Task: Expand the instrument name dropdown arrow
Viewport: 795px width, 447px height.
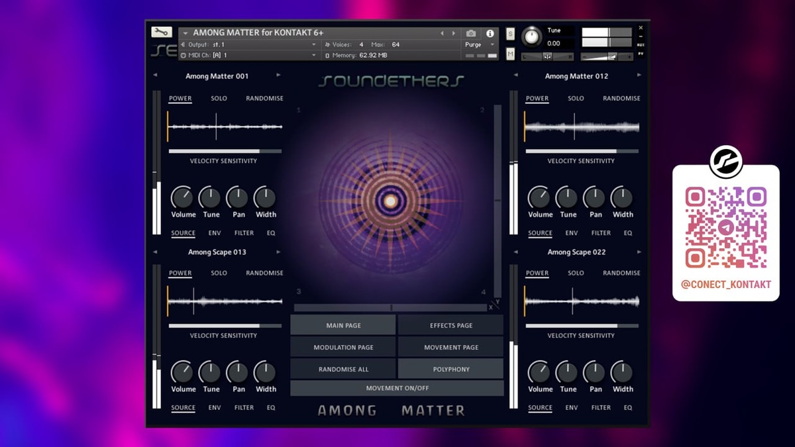Action: pyautogui.click(x=185, y=33)
